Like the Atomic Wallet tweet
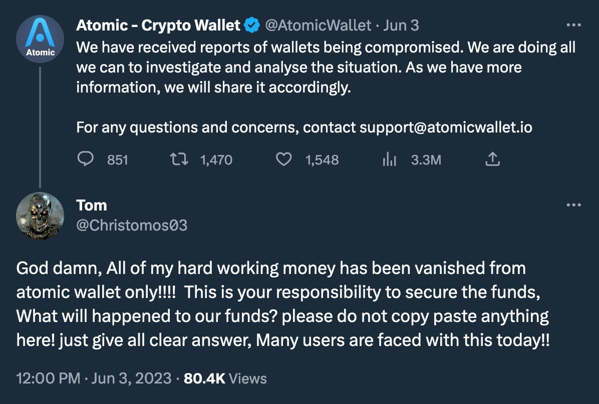This screenshot has width=599, height=404. (x=284, y=159)
